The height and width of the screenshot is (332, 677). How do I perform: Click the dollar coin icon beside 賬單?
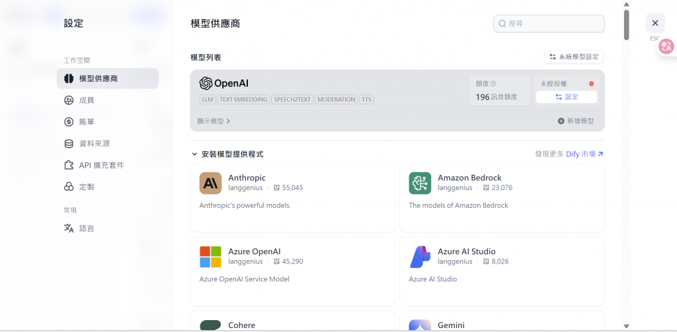[69, 122]
